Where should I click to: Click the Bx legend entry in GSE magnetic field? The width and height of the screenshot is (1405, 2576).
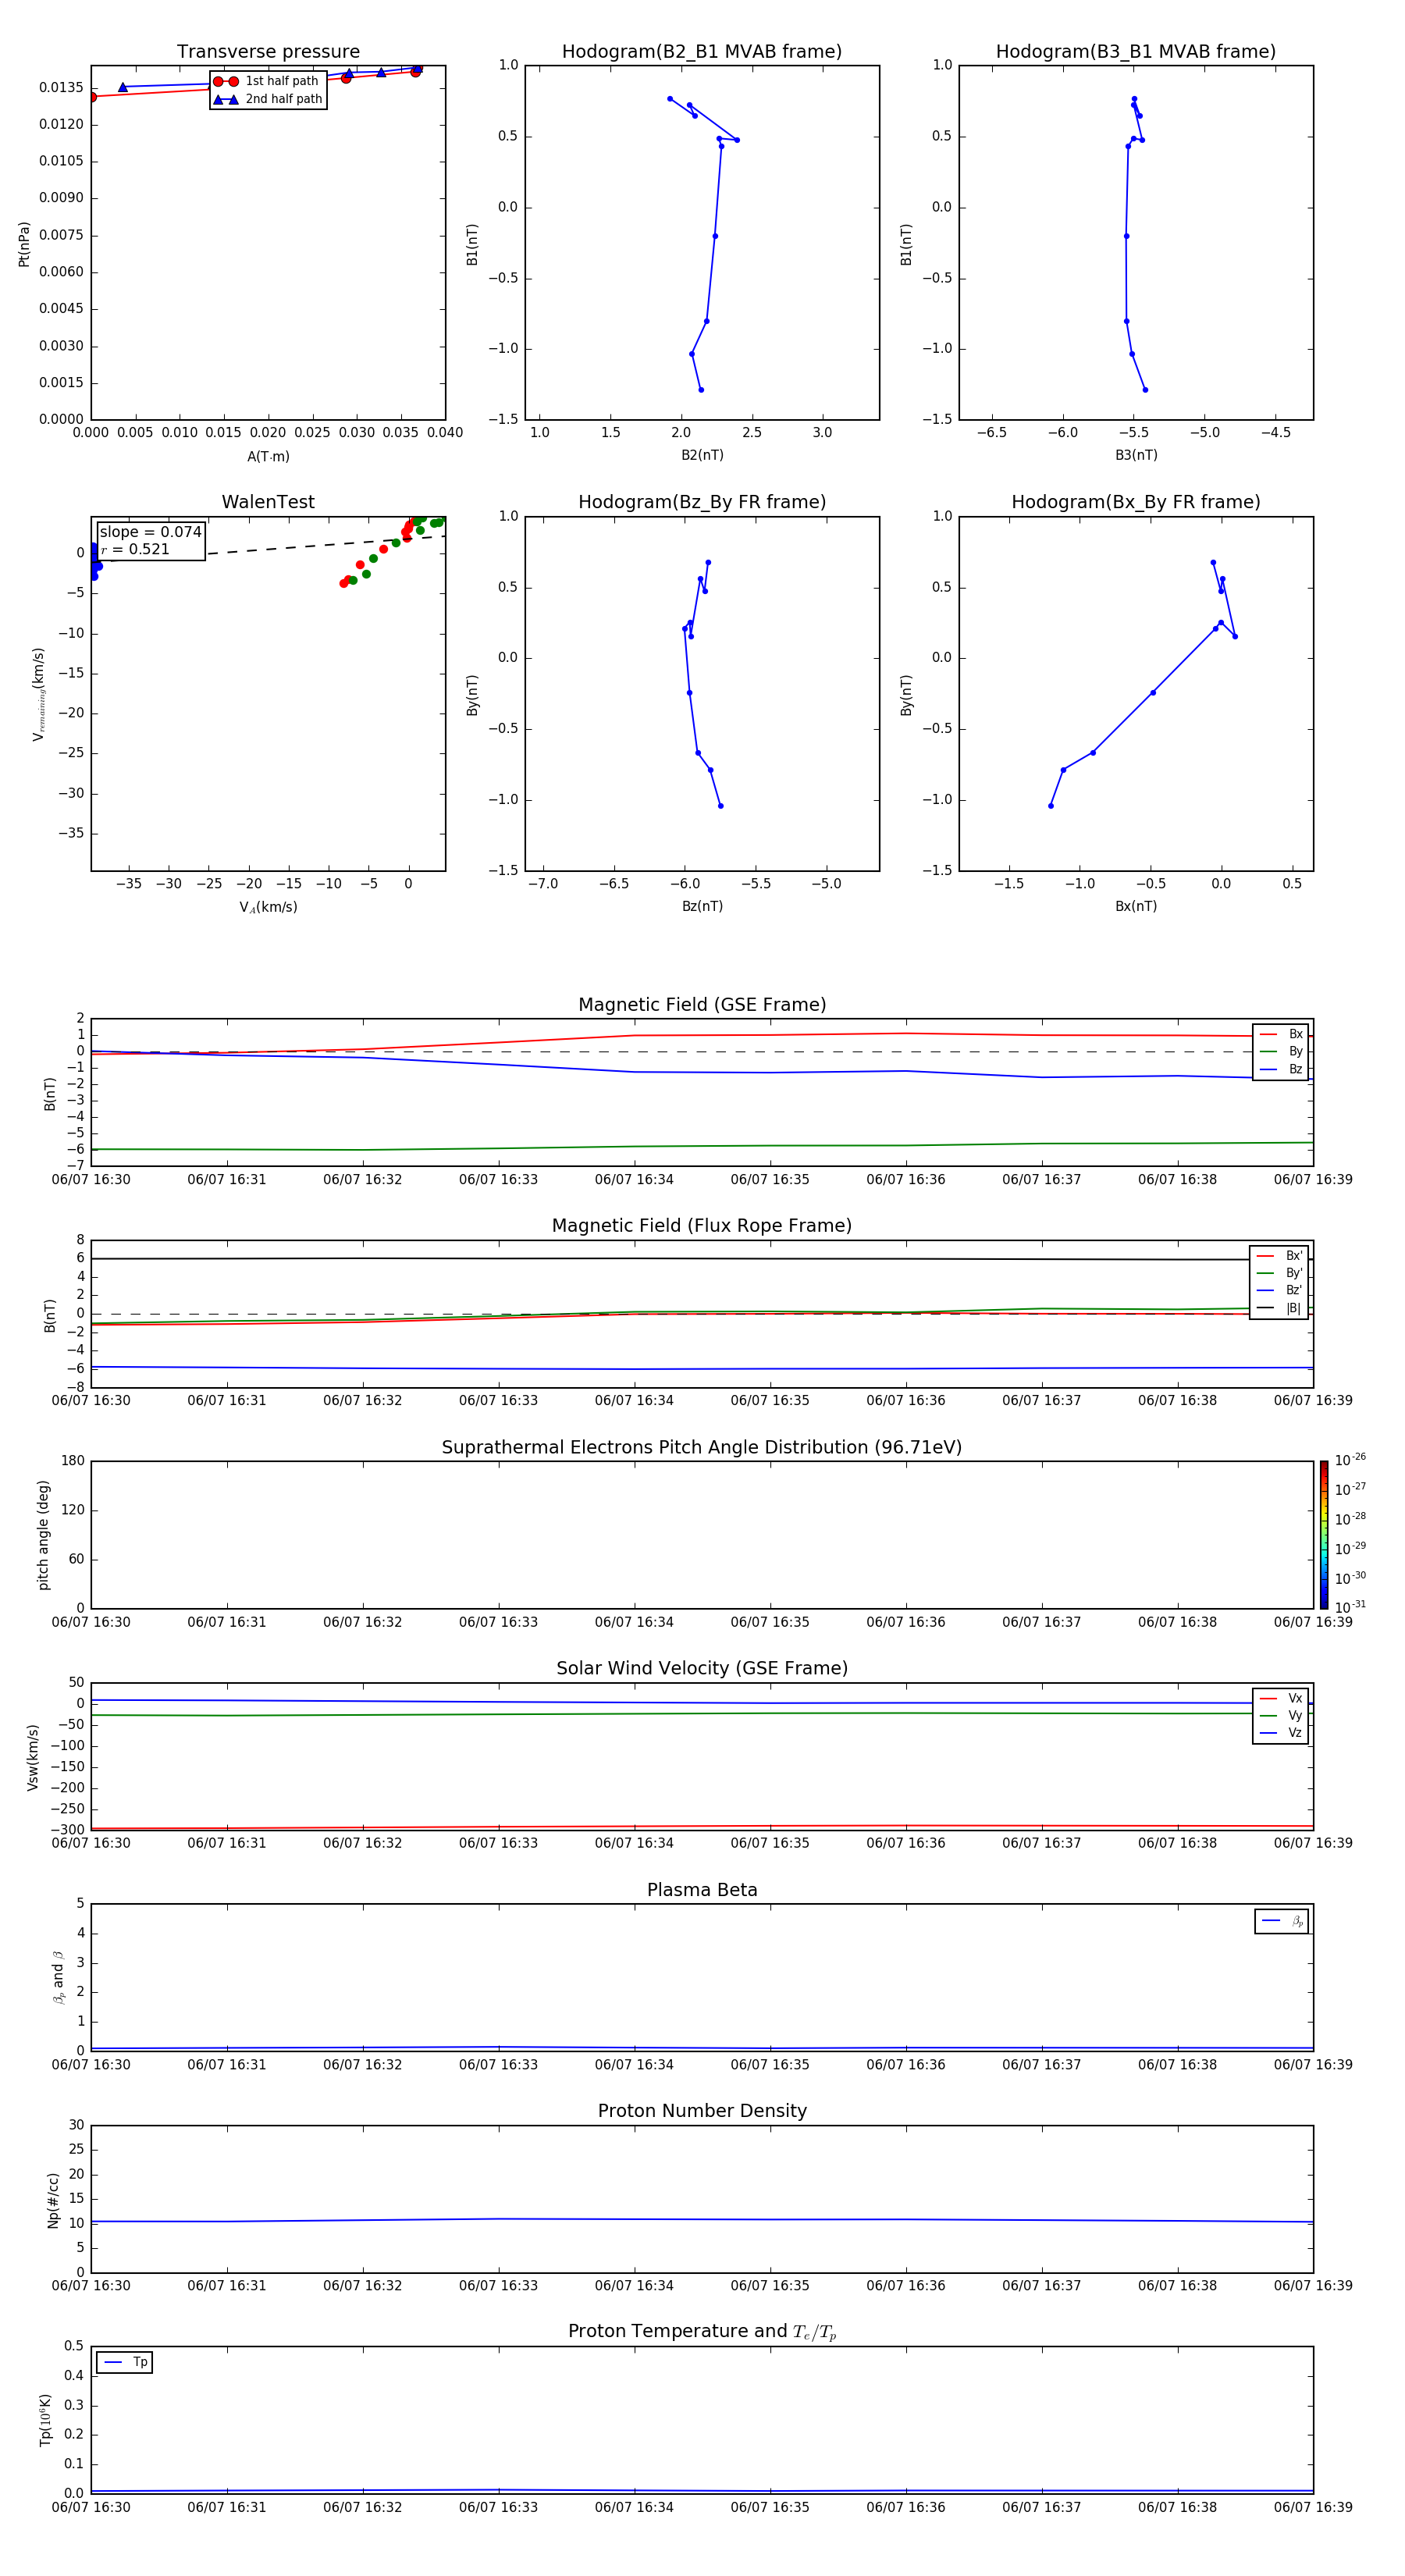(x=1281, y=1034)
